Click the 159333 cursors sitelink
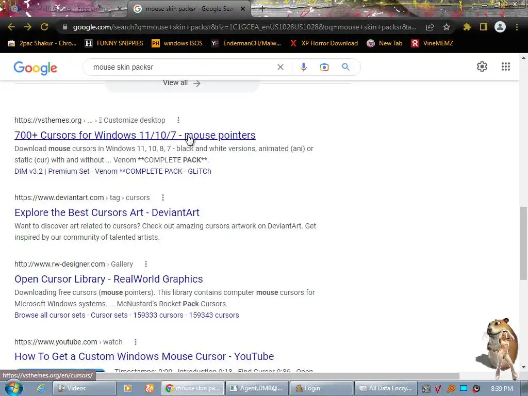The image size is (528, 396). [158, 315]
